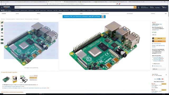Toggle the power supply bundle checkbox
Viewport: 169px width, 95px height.
pyautogui.click(x=3, y=86)
